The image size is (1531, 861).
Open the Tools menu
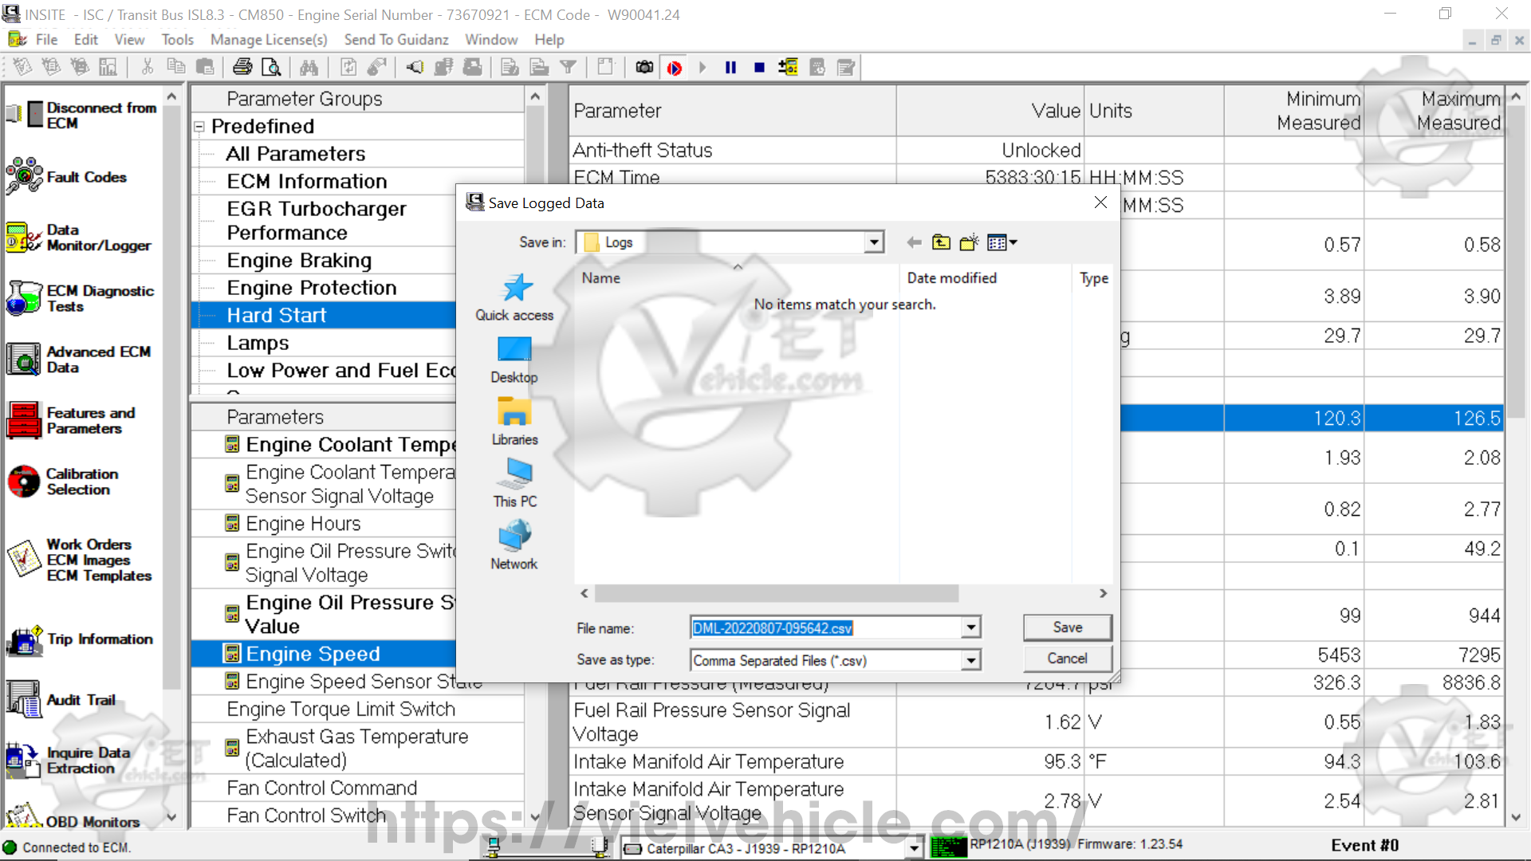click(x=177, y=40)
